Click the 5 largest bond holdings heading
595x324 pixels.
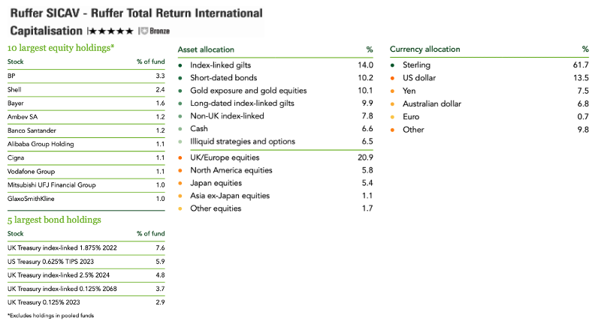(54, 220)
